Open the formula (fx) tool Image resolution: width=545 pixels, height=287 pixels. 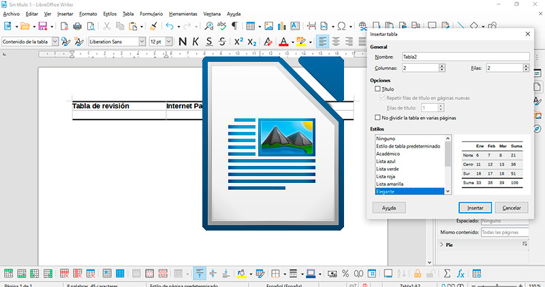pos(461,273)
